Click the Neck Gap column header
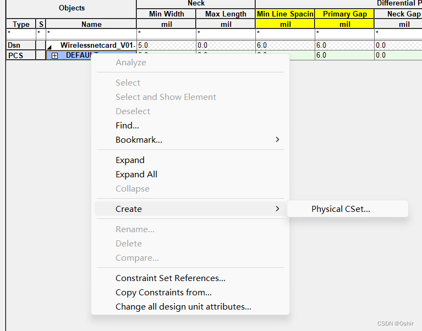The image size is (422, 331). click(404, 14)
